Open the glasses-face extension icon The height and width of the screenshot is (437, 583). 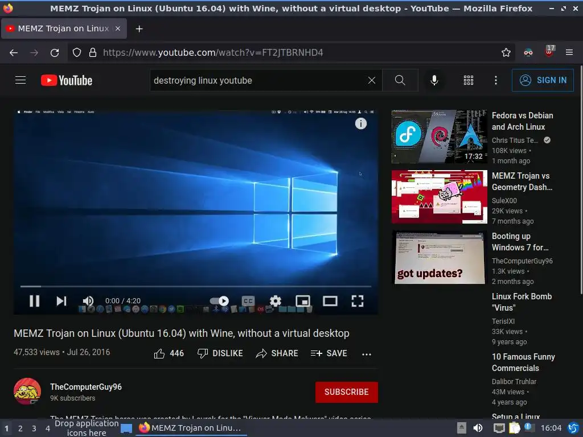pos(528,52)
